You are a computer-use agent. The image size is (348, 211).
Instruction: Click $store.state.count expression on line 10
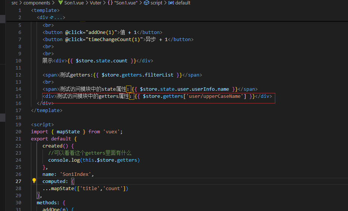101,60
